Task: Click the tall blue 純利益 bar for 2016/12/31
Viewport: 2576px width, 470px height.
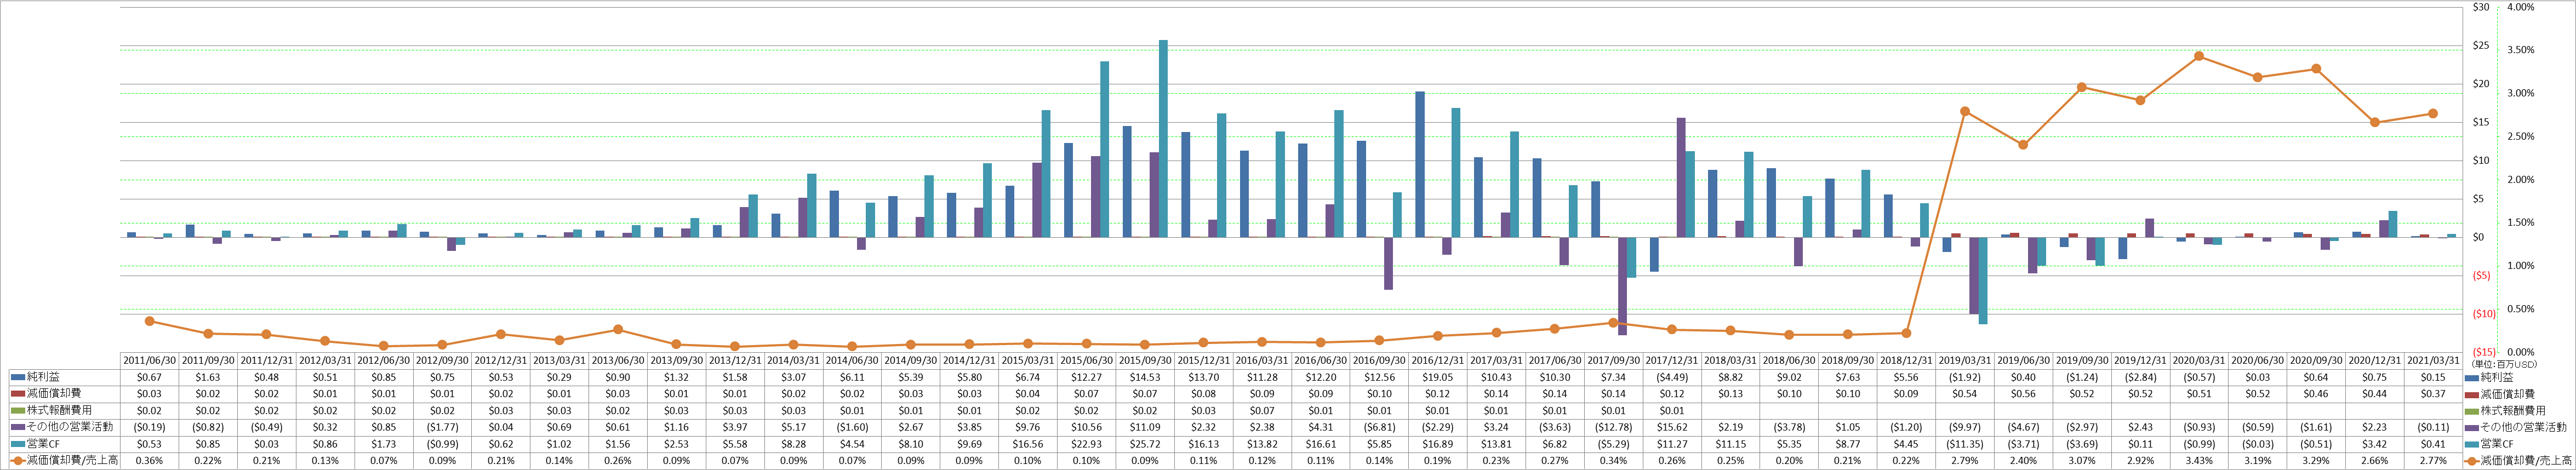Action: tap(1420, 164)
